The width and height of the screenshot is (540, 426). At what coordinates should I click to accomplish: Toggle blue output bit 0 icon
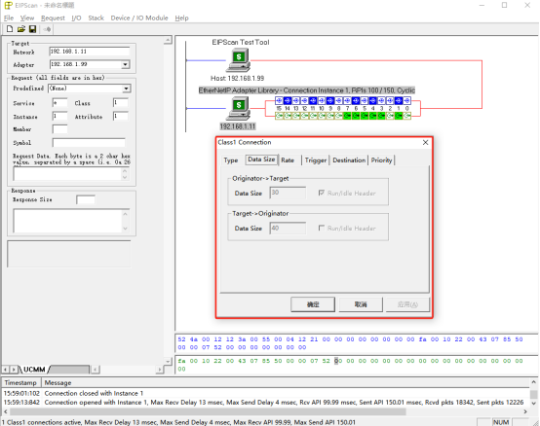(407, 100)
